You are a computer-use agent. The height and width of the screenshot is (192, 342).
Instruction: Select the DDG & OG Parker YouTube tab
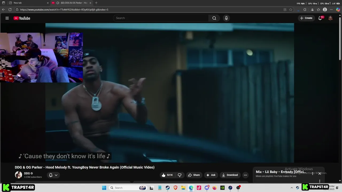pyautogui.click(x=71, y=3)
